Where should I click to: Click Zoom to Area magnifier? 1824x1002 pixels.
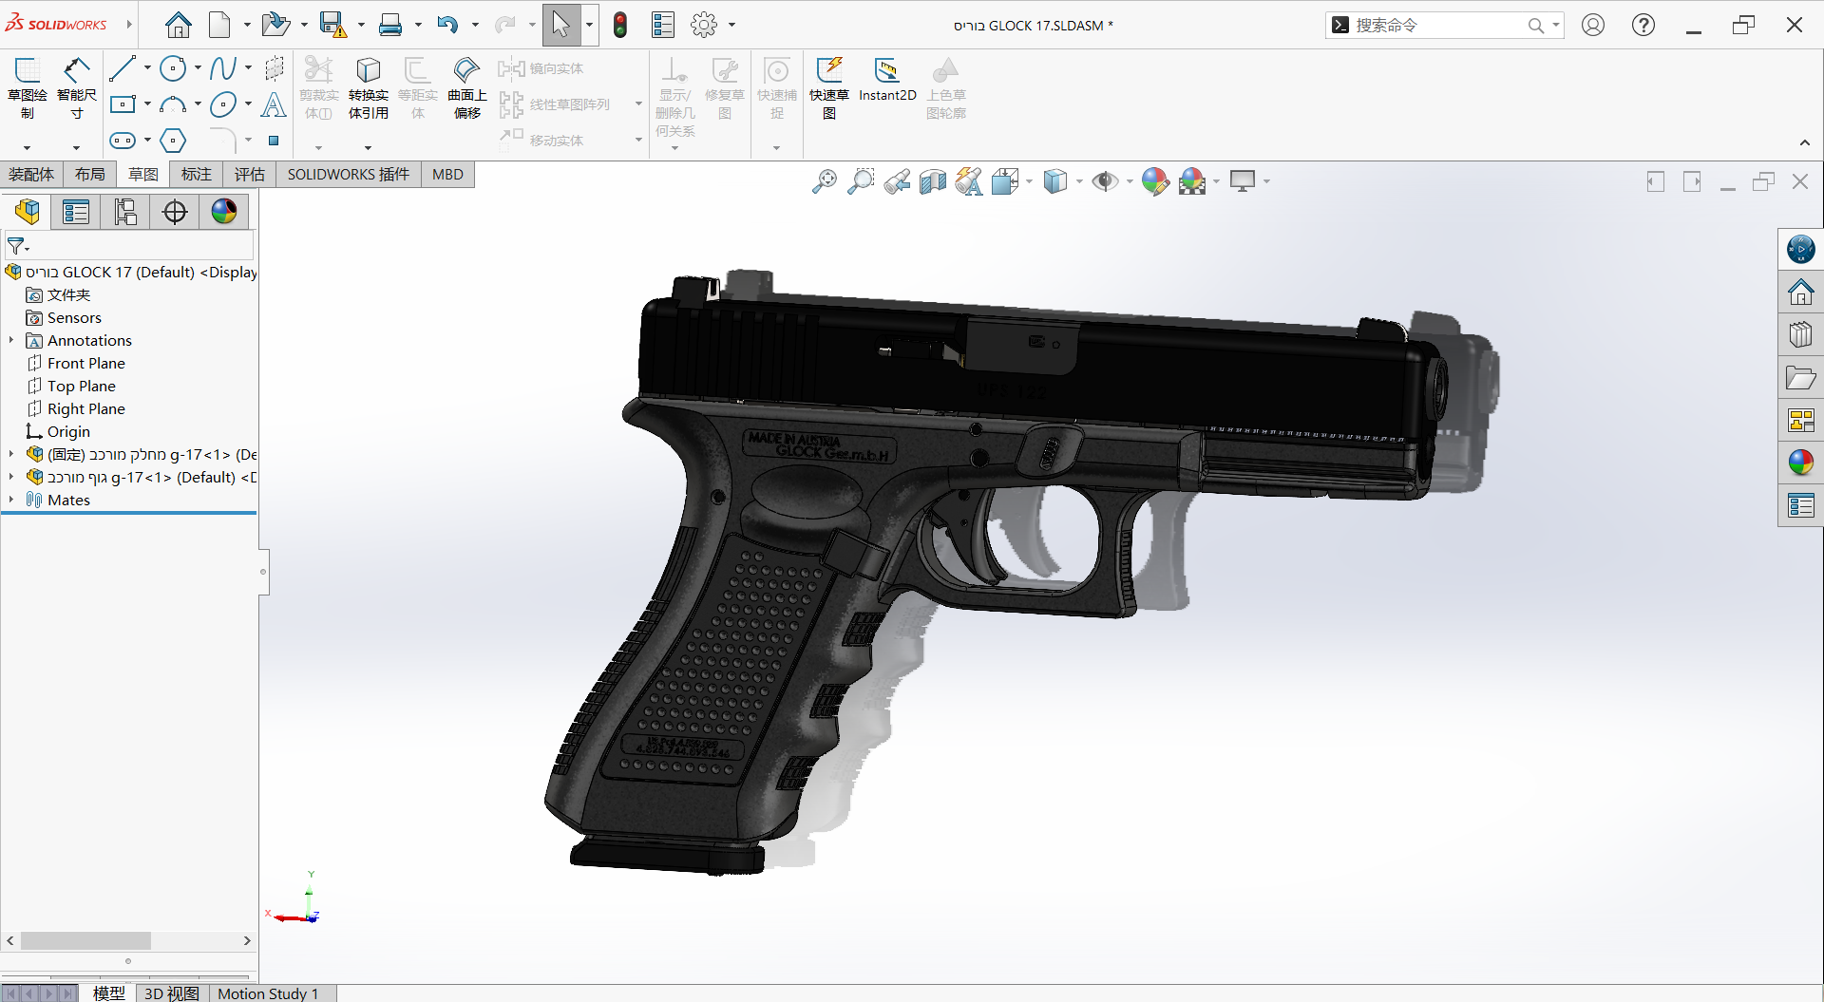861,180
